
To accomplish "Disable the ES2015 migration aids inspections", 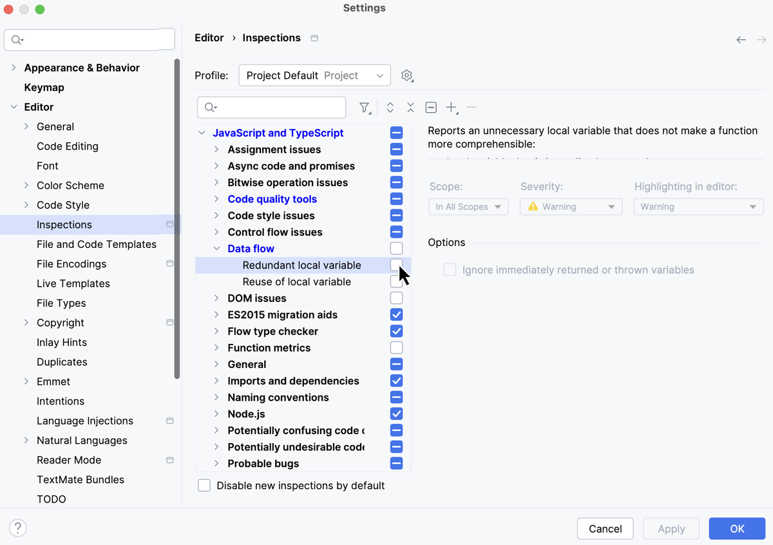I will coord(396,314).
